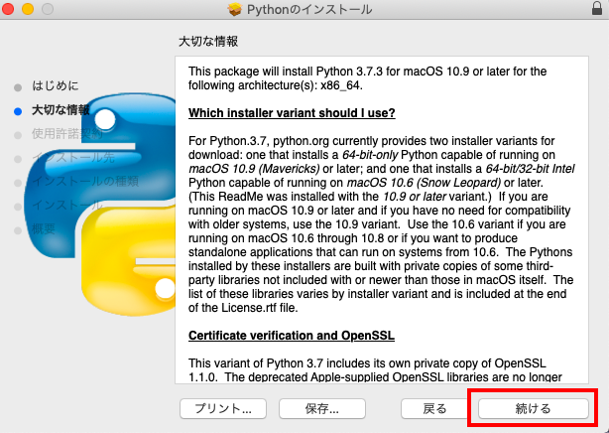Minimize the installer with yellow button
Screen dimensions: 609x433
click(28, 9)
